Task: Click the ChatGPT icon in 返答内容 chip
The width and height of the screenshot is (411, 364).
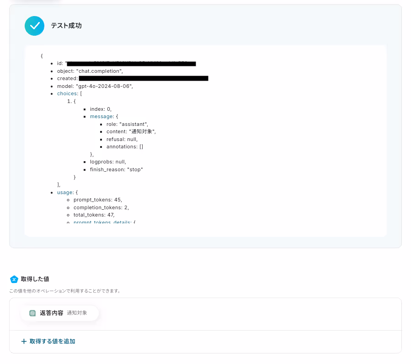Action: (32, 313)
